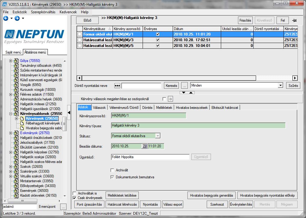Open the Minden filter dropdown

(x=280, y=85)
